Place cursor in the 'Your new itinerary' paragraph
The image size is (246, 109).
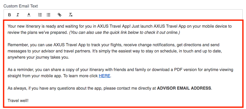pyautogui.click(x=120, y=29)
